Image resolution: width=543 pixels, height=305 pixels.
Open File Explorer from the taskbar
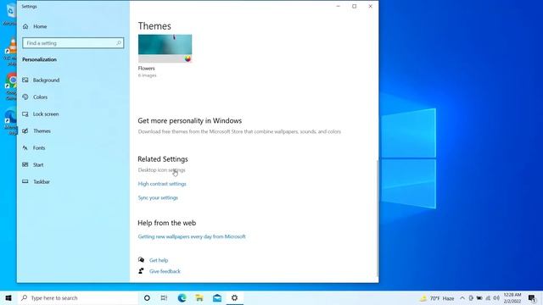coord(199,297)
